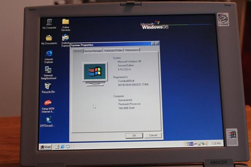Go to the Performance tab
Screen dimensions: 251x167
tap(132, 50)
